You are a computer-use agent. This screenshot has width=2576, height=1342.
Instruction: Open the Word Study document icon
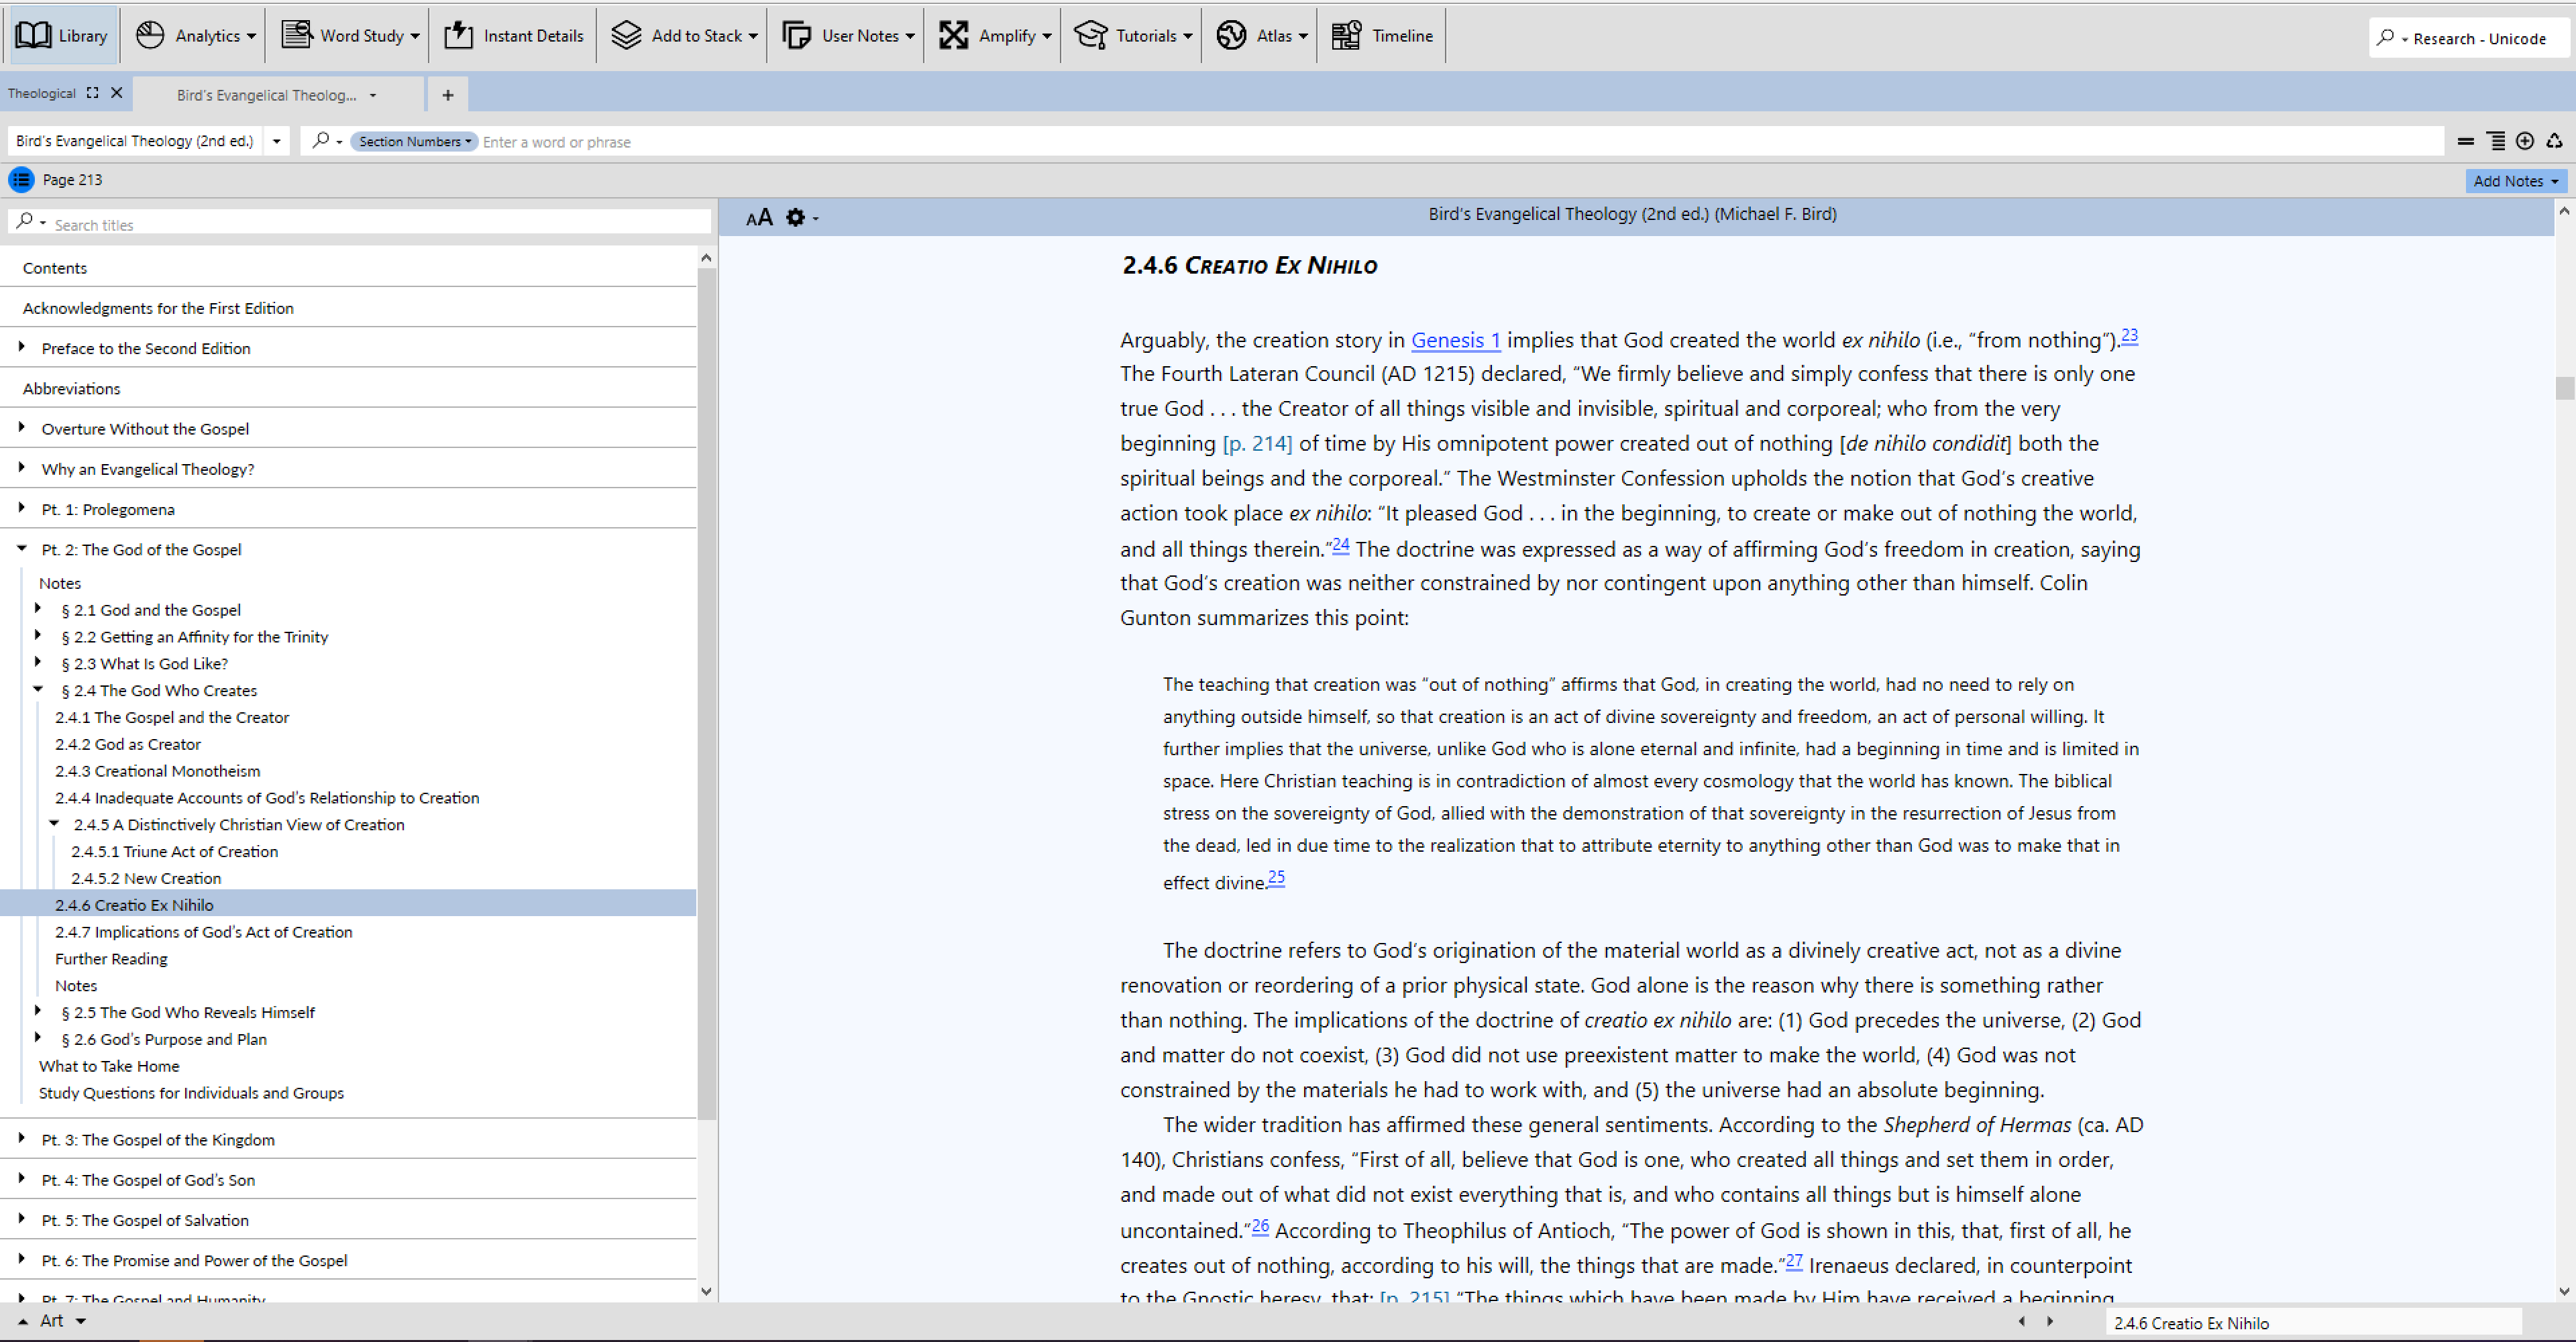click(x=296, y=35)
